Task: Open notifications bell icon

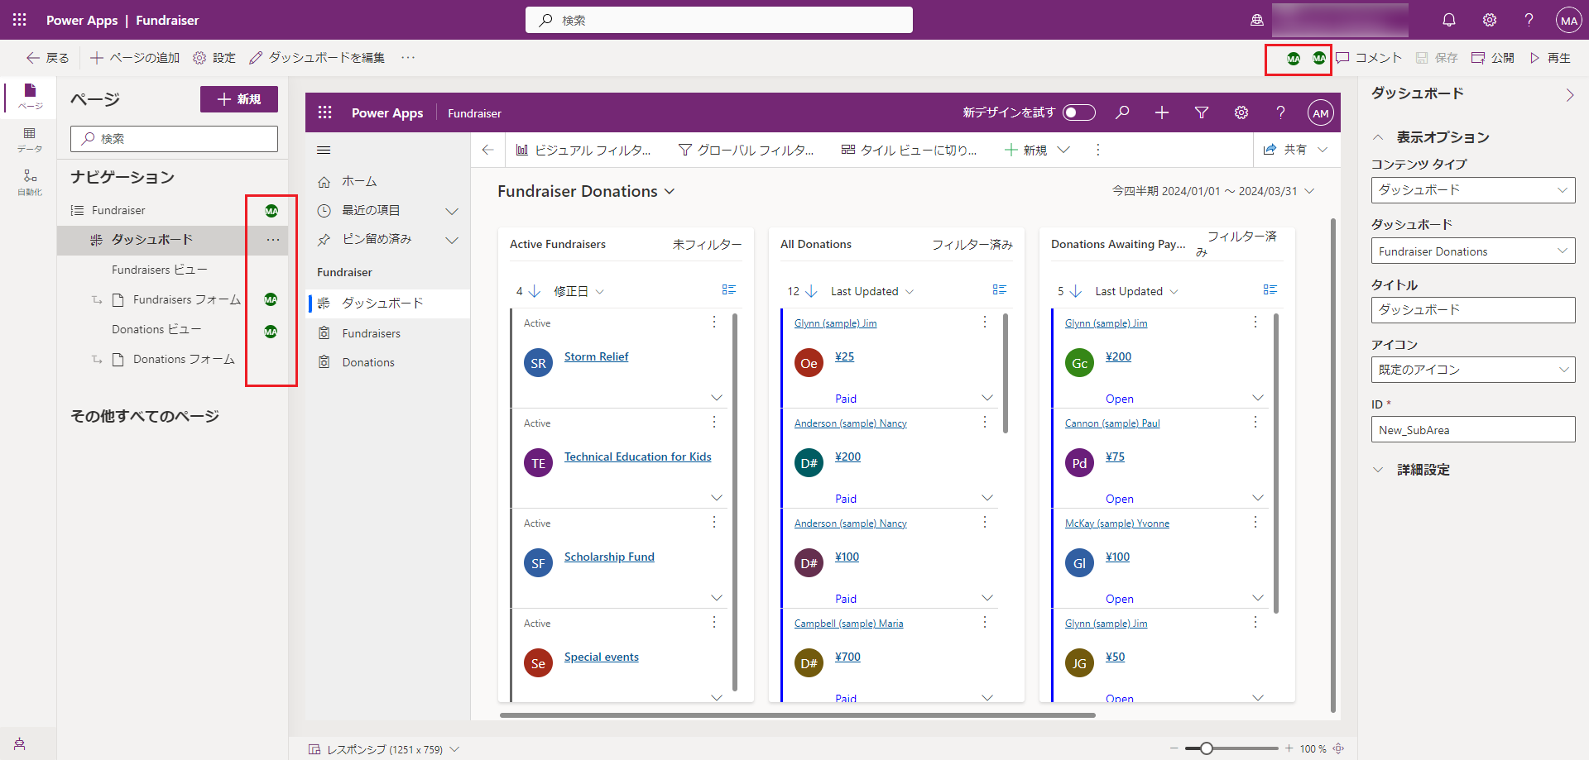Action: pos(1449,20)
